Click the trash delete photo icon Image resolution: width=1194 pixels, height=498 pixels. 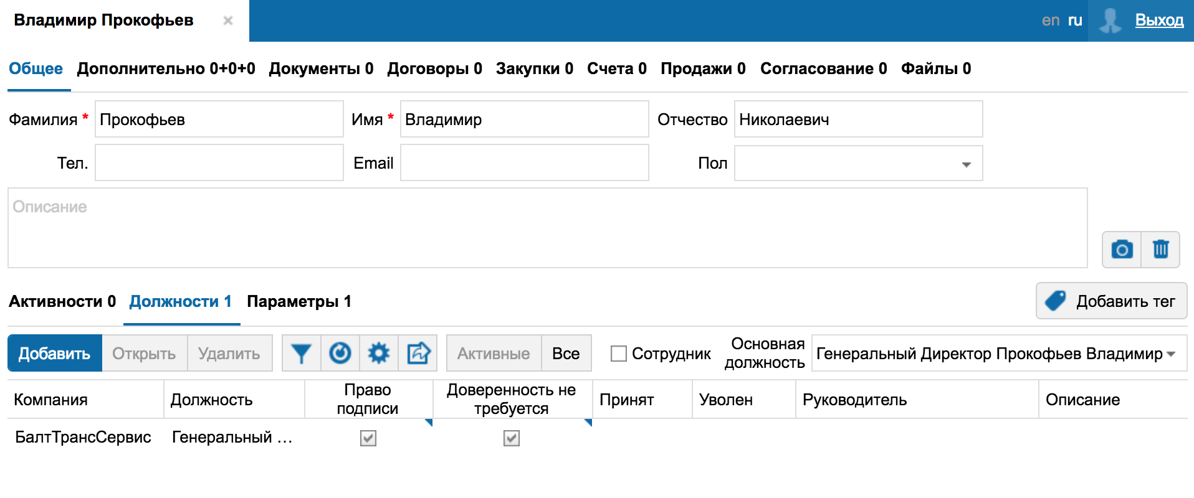click(1160, 250)
